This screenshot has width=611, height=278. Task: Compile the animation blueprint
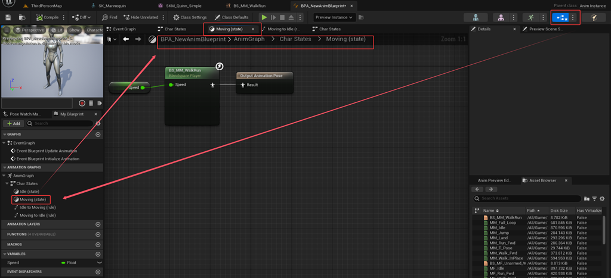(47, 17)
